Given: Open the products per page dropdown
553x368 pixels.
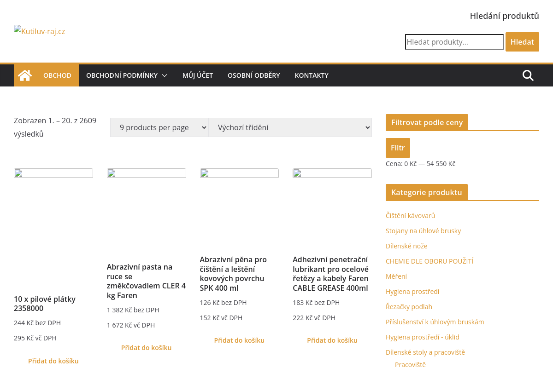Looking at the screenshot, I should tap(159, 127).
